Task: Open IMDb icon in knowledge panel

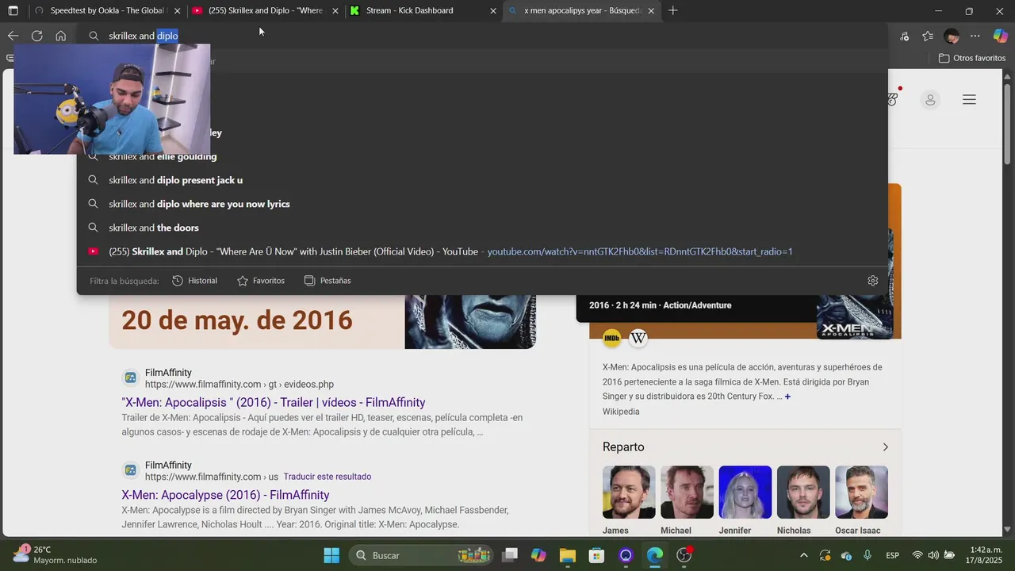Action: tap(611, 339)
